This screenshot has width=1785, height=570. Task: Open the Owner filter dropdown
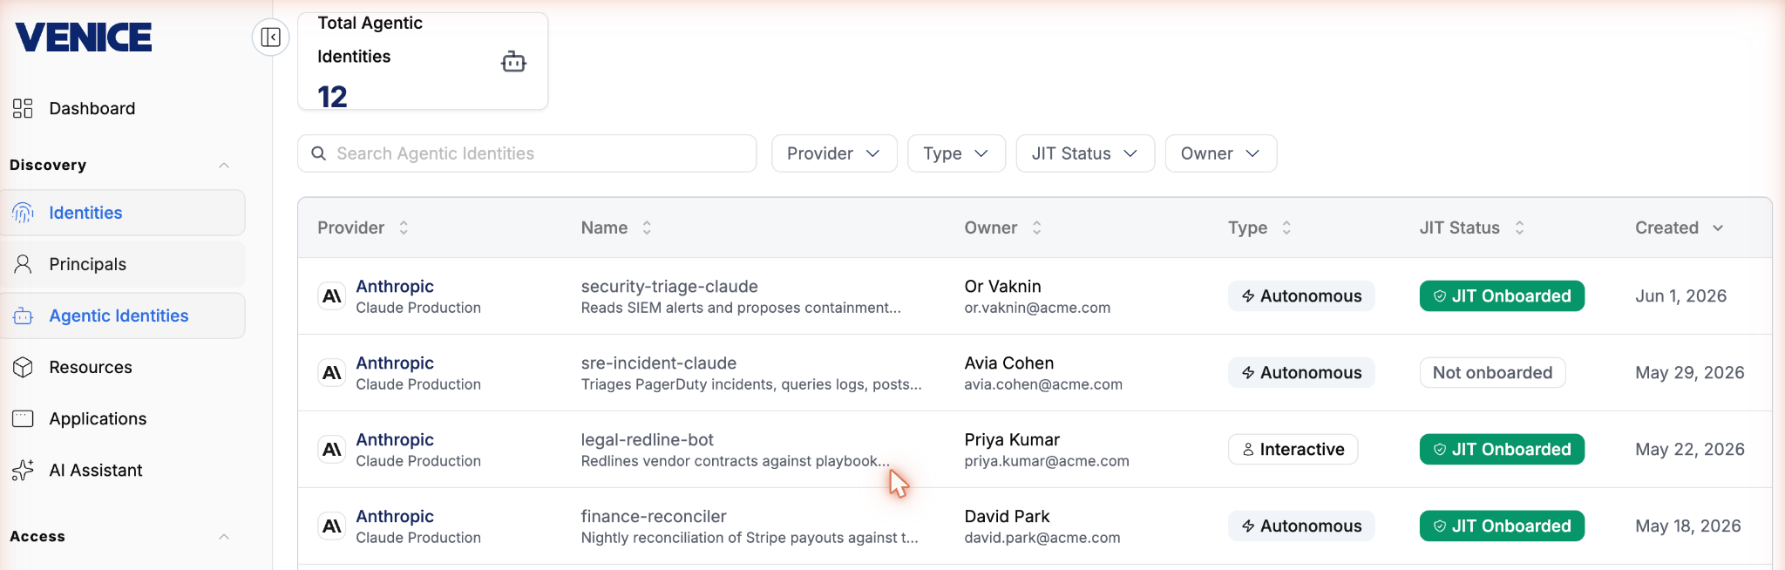coord(1220,153)
